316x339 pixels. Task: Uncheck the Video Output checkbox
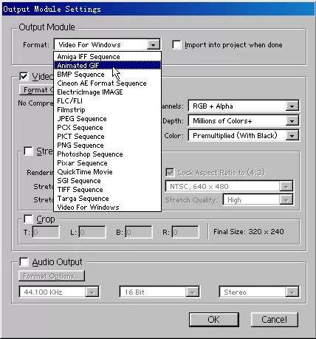24,76
